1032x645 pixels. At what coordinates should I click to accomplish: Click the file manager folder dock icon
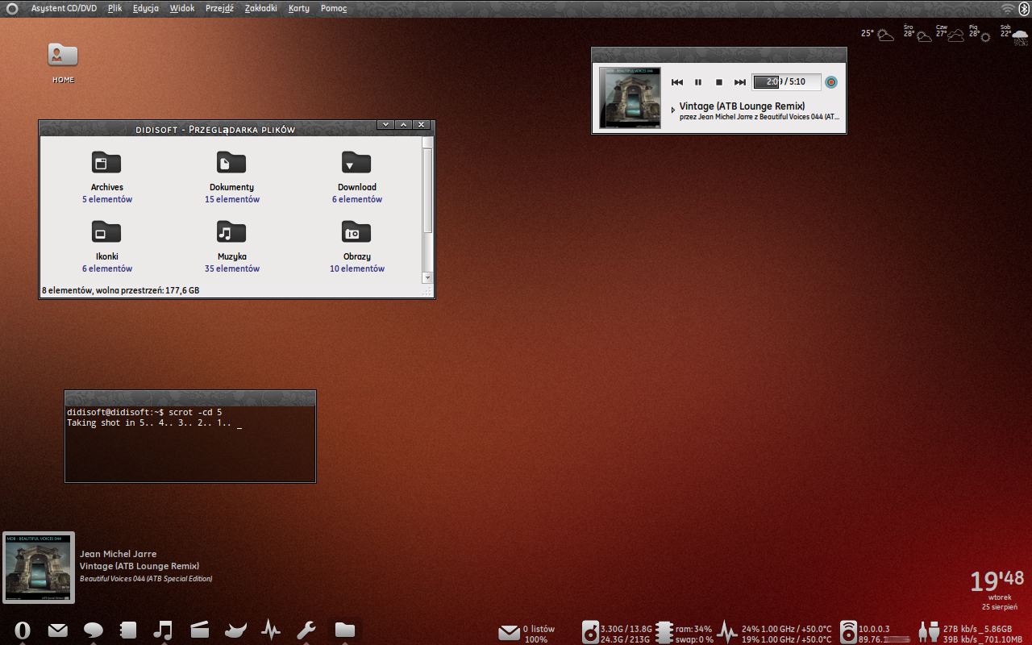pos(345,630)
